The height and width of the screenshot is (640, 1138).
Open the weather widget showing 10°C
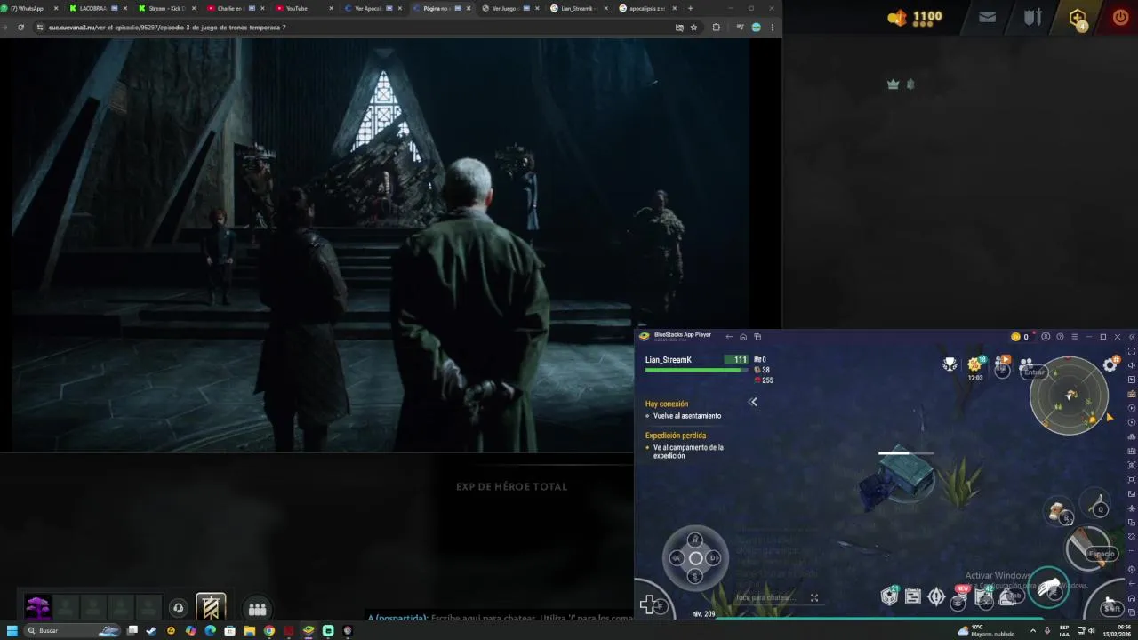coord(986,631)
